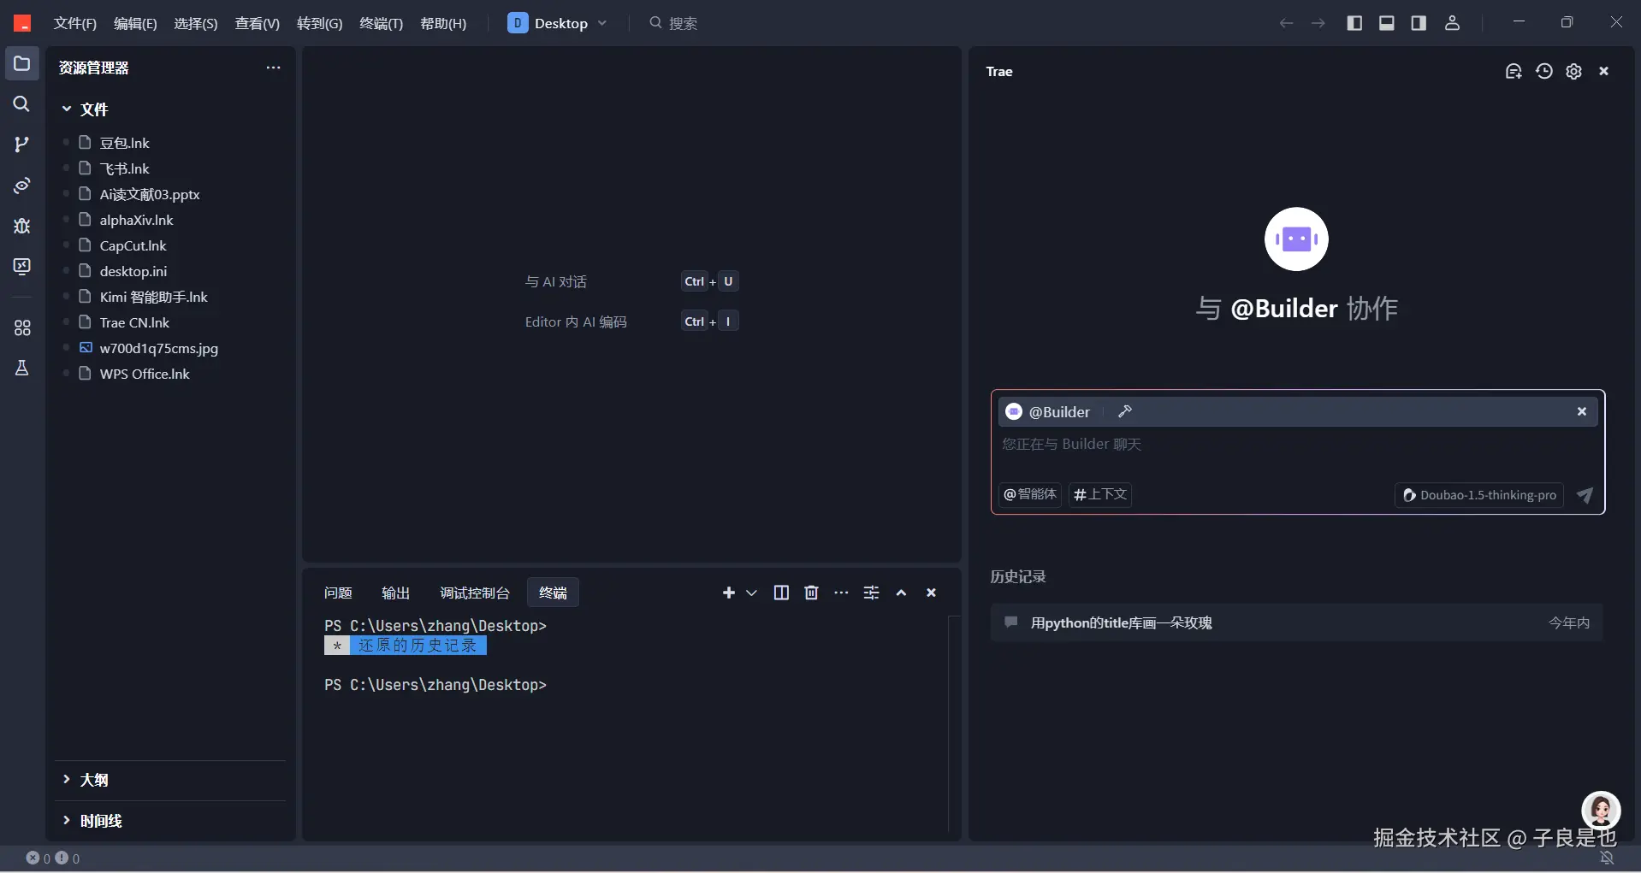
Task: Click the Builder tools hammer icon
Action: pyautogui.click(x=1125, y=411)
